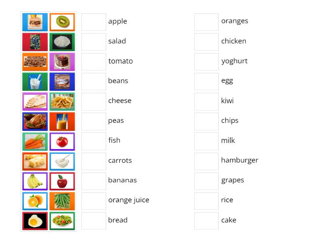This screenshot has width=324, height=243.
Task: Click the fried egg image
Action: coord(35,220)
